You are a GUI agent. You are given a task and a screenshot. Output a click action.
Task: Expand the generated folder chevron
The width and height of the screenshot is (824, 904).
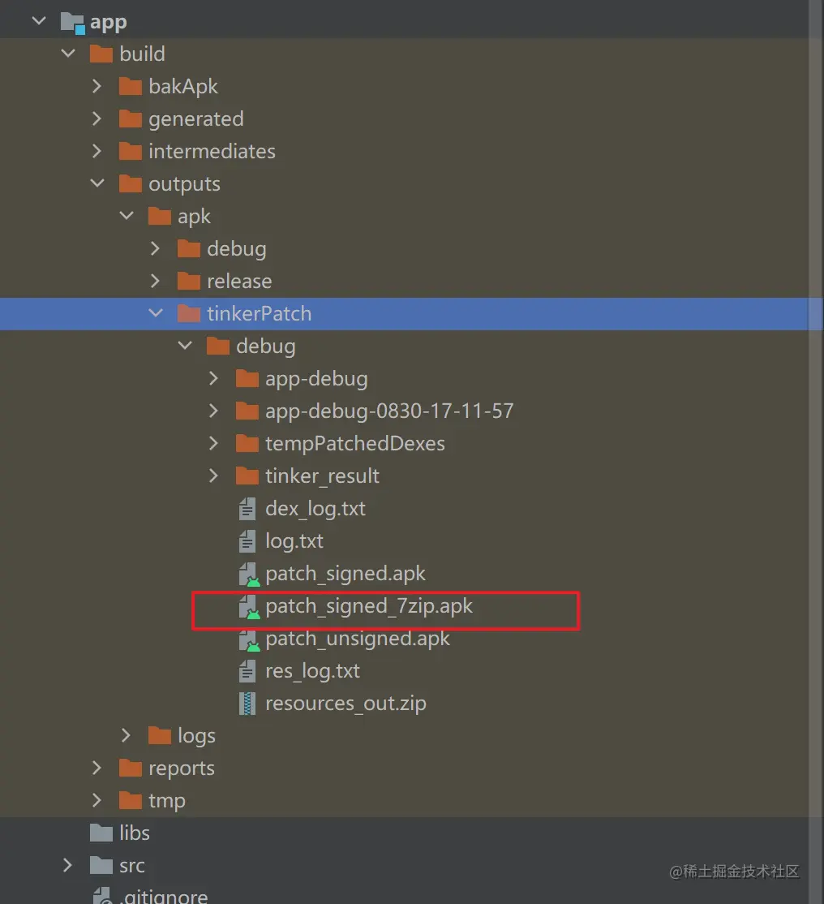coord(97,118)
